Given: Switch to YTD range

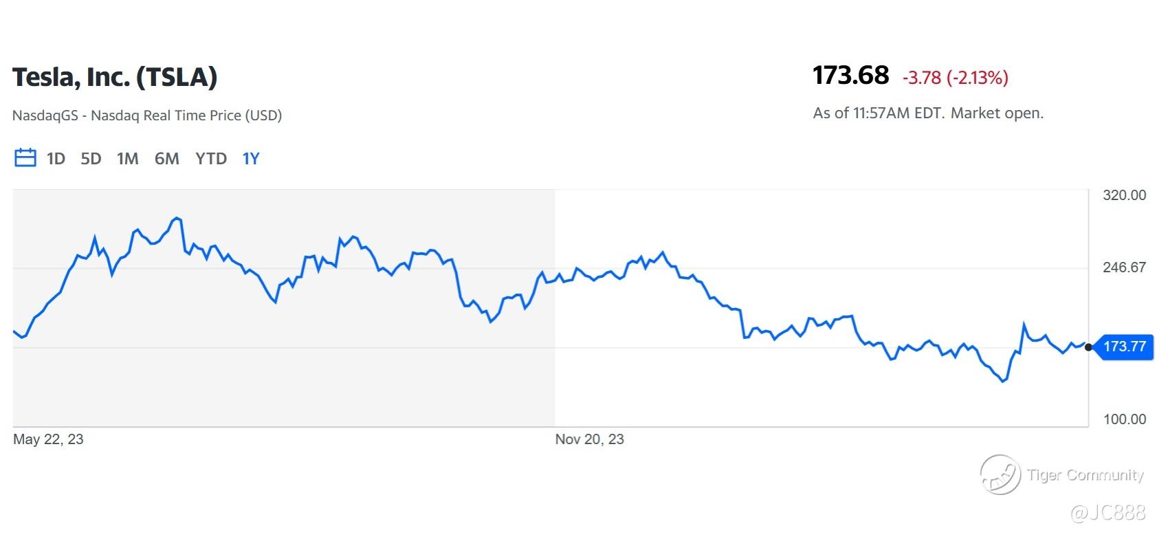Looking at the screenshot, I should tap(211, 159).
